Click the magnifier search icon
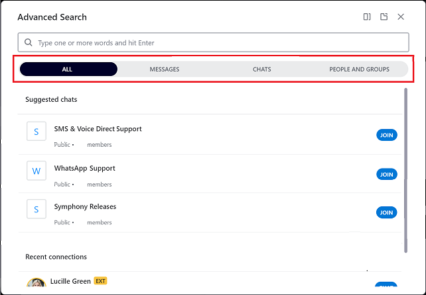Image resolution: width=426 pixels, height=295 pixels. 29,42
